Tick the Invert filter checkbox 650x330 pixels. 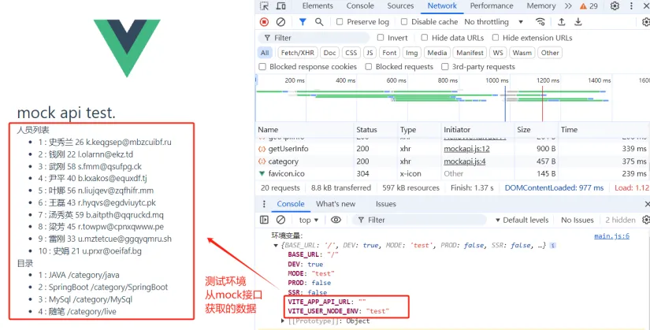pyautogui.click(x=381, y=38)
